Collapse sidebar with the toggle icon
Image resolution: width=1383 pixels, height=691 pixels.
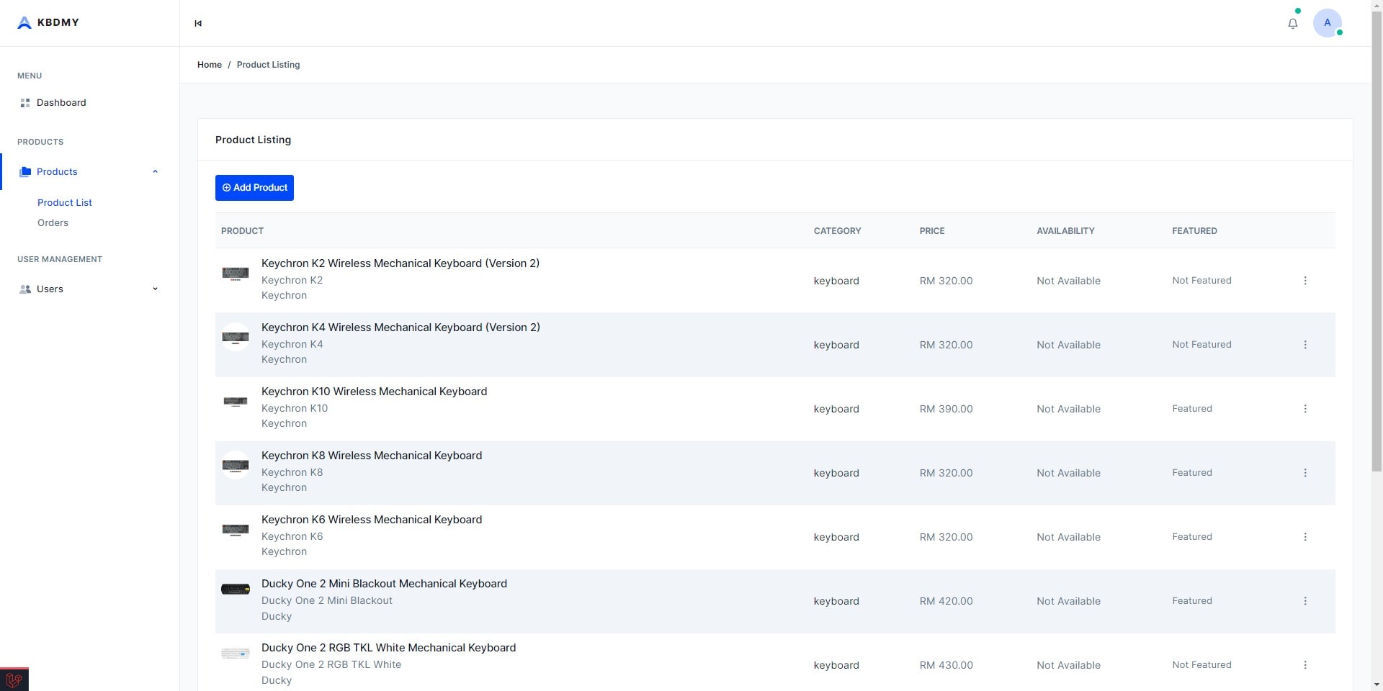coord(198,23)
